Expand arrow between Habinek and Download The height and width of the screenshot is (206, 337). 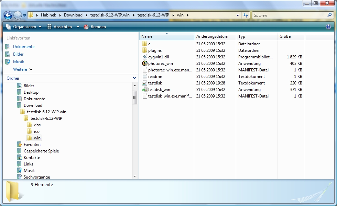click(60, 15)
